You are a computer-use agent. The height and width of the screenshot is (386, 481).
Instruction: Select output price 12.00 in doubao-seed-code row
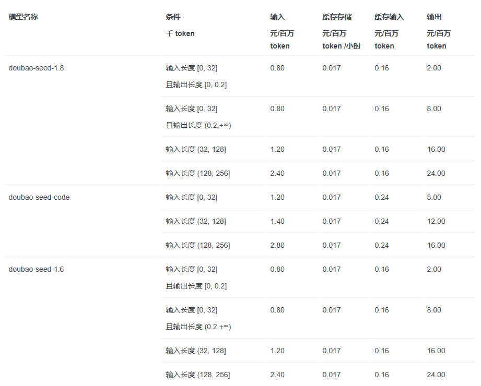[436, 222]
